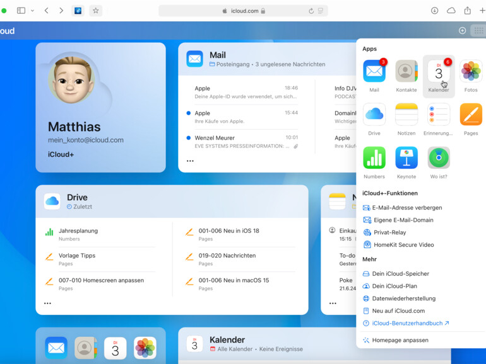Viewport: 486px width, 364px height.
Task: Click the Notes tile three-dot menu
Action: tap(333, 303)
